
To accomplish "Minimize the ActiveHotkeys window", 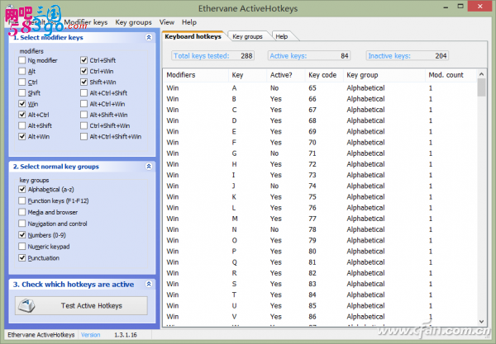I will (446, 7).
